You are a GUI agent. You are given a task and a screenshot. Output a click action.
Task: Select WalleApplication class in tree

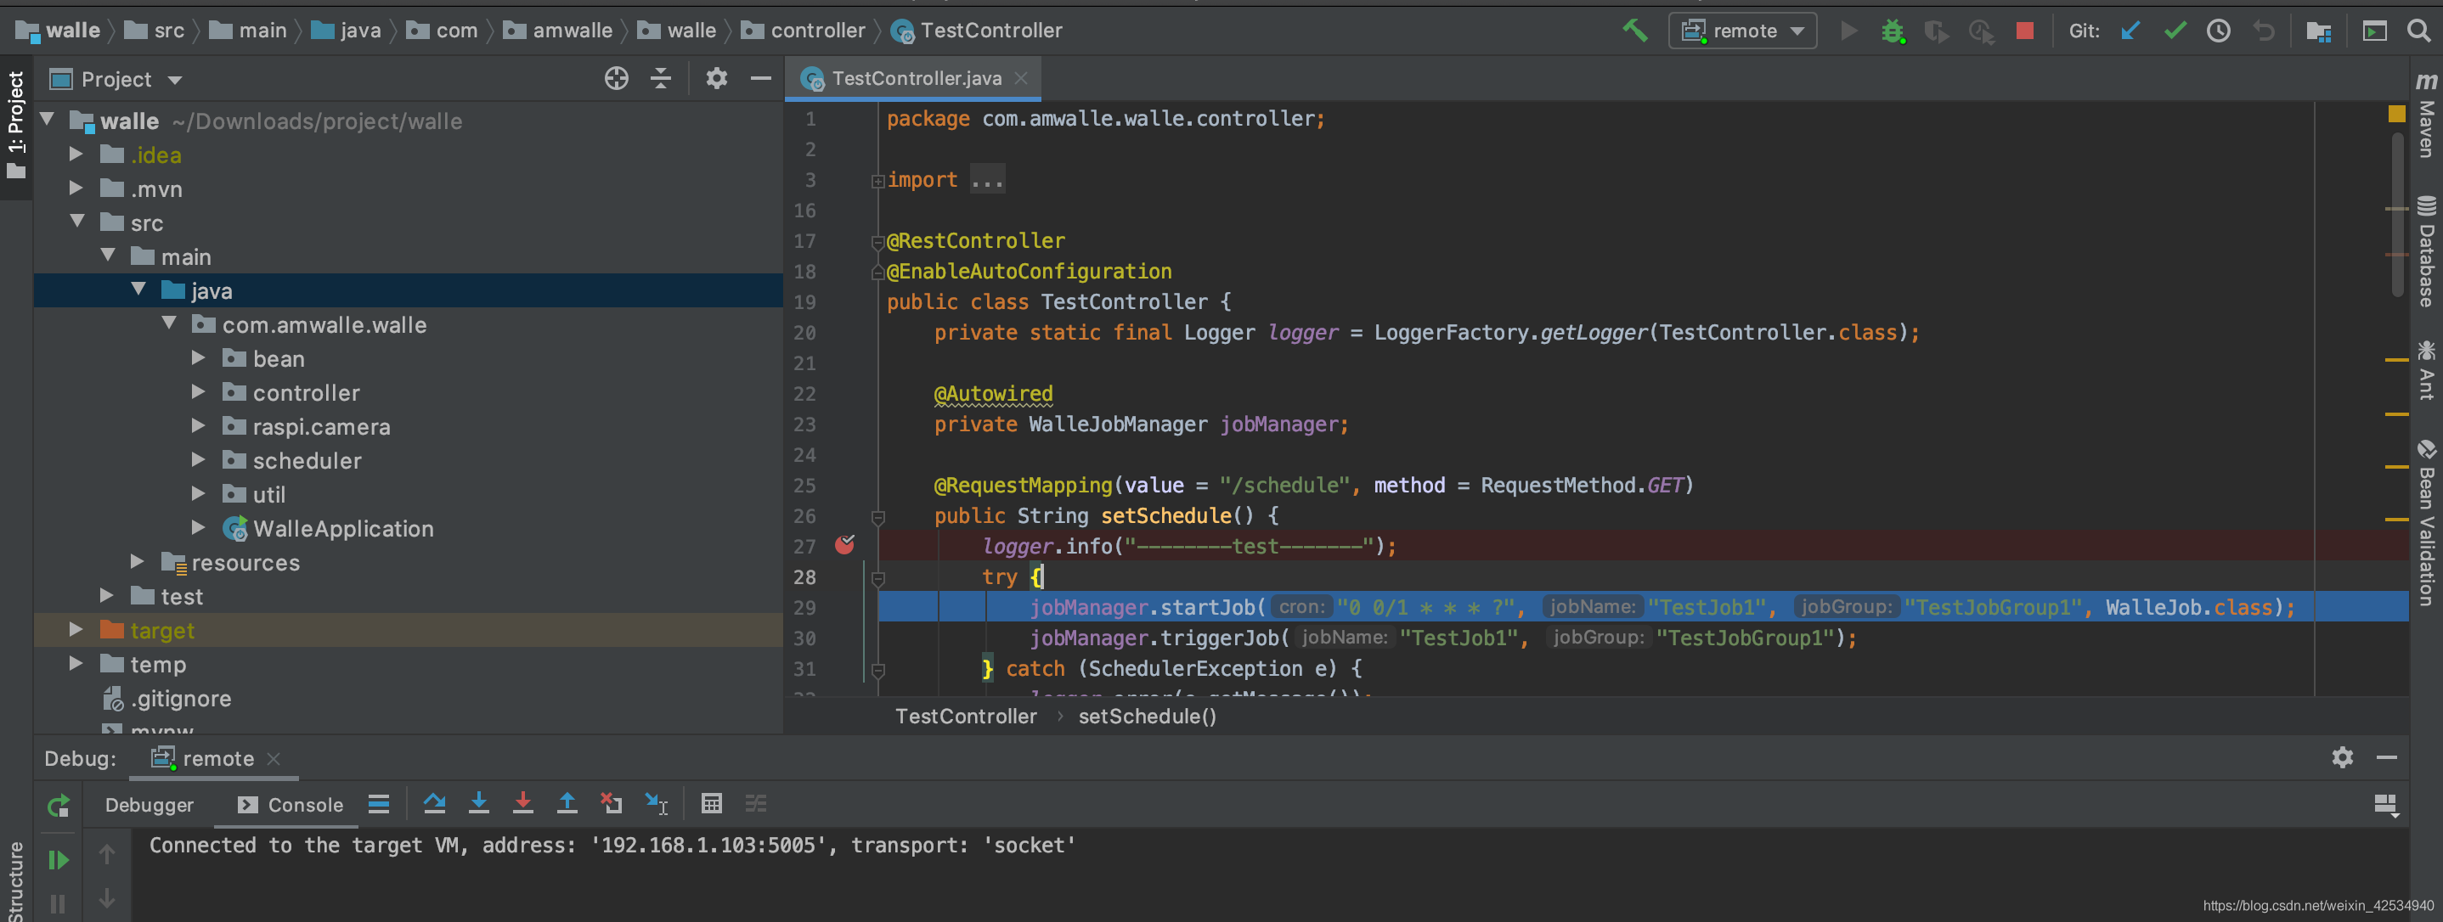[x=342, y=529]
